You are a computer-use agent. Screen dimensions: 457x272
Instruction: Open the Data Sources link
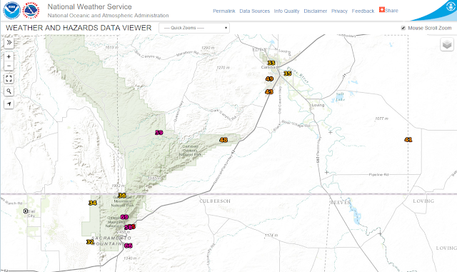[255, 11]
